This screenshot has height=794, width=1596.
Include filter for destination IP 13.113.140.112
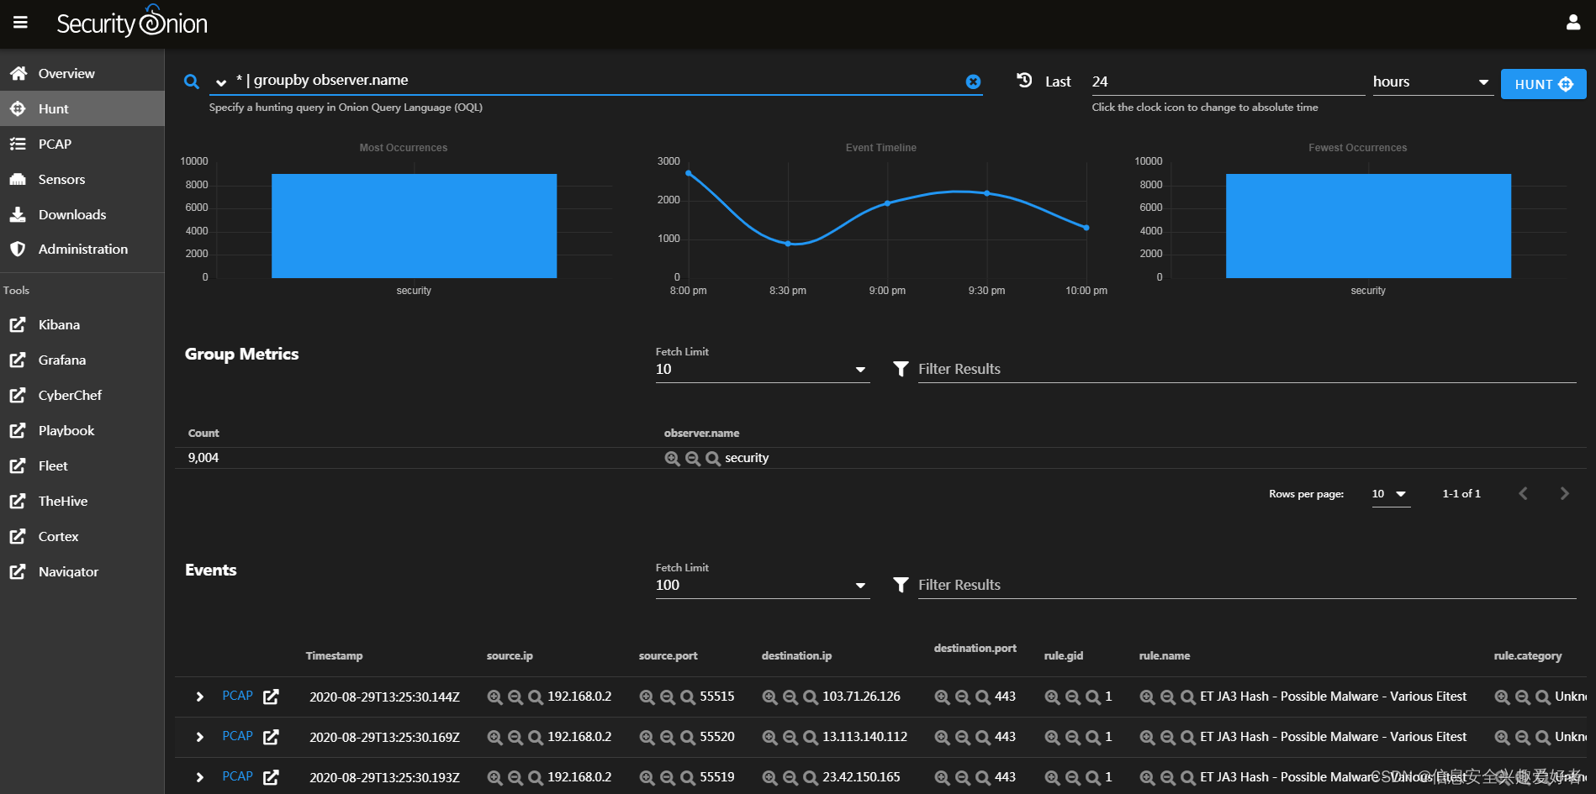click(x=769, y=737)
